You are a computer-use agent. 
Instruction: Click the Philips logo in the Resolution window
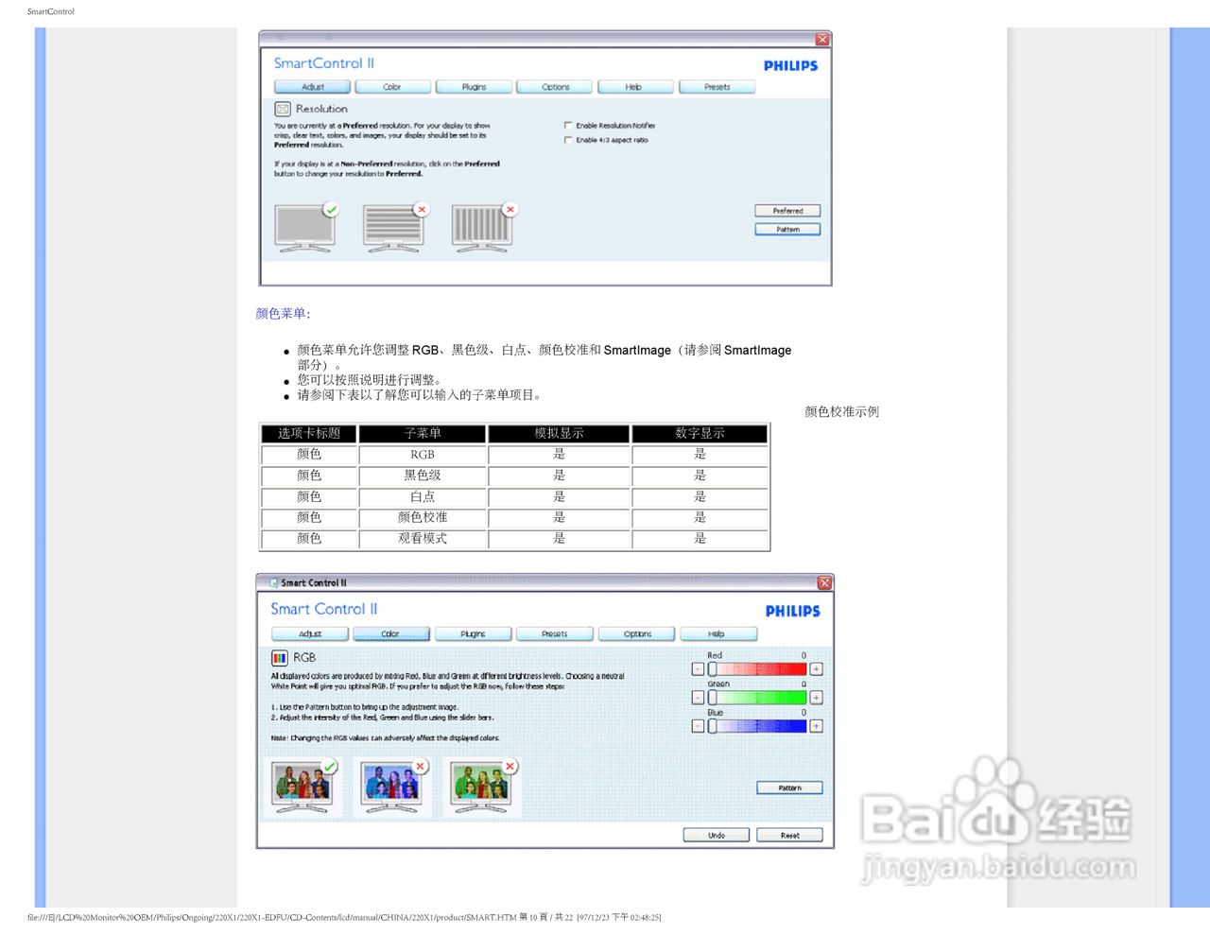(x=790, y=66)
